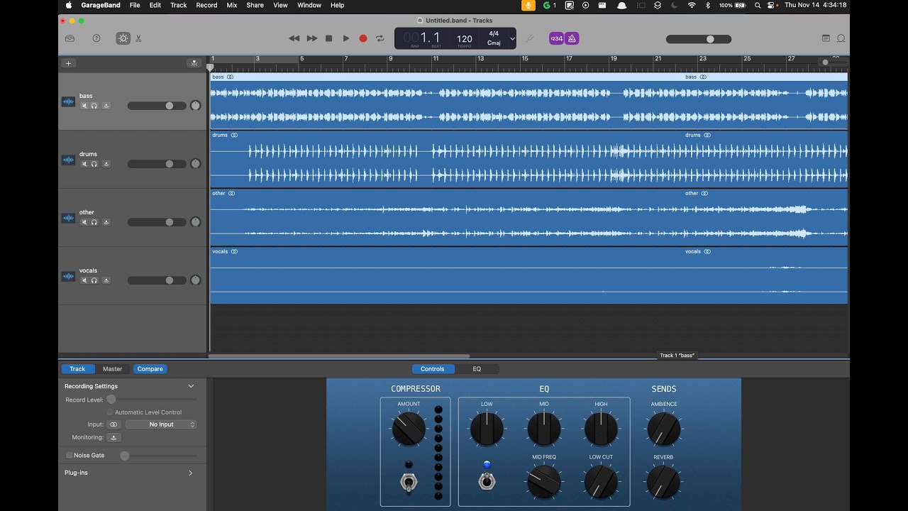The image size is (908, 511).
Task: Toggle the Cycle loop button
Action: pyautogui.click(x=380, y=38)
